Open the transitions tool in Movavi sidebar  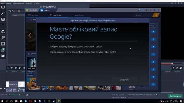(3, 19)
